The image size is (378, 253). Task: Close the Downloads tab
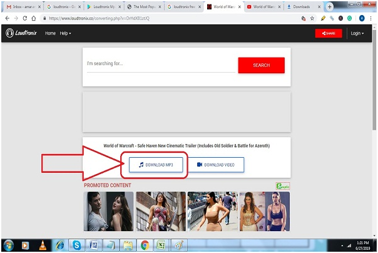coord(319,7)
